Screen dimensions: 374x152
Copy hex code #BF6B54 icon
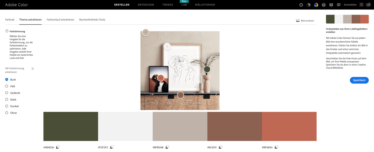tap(276, 147)
